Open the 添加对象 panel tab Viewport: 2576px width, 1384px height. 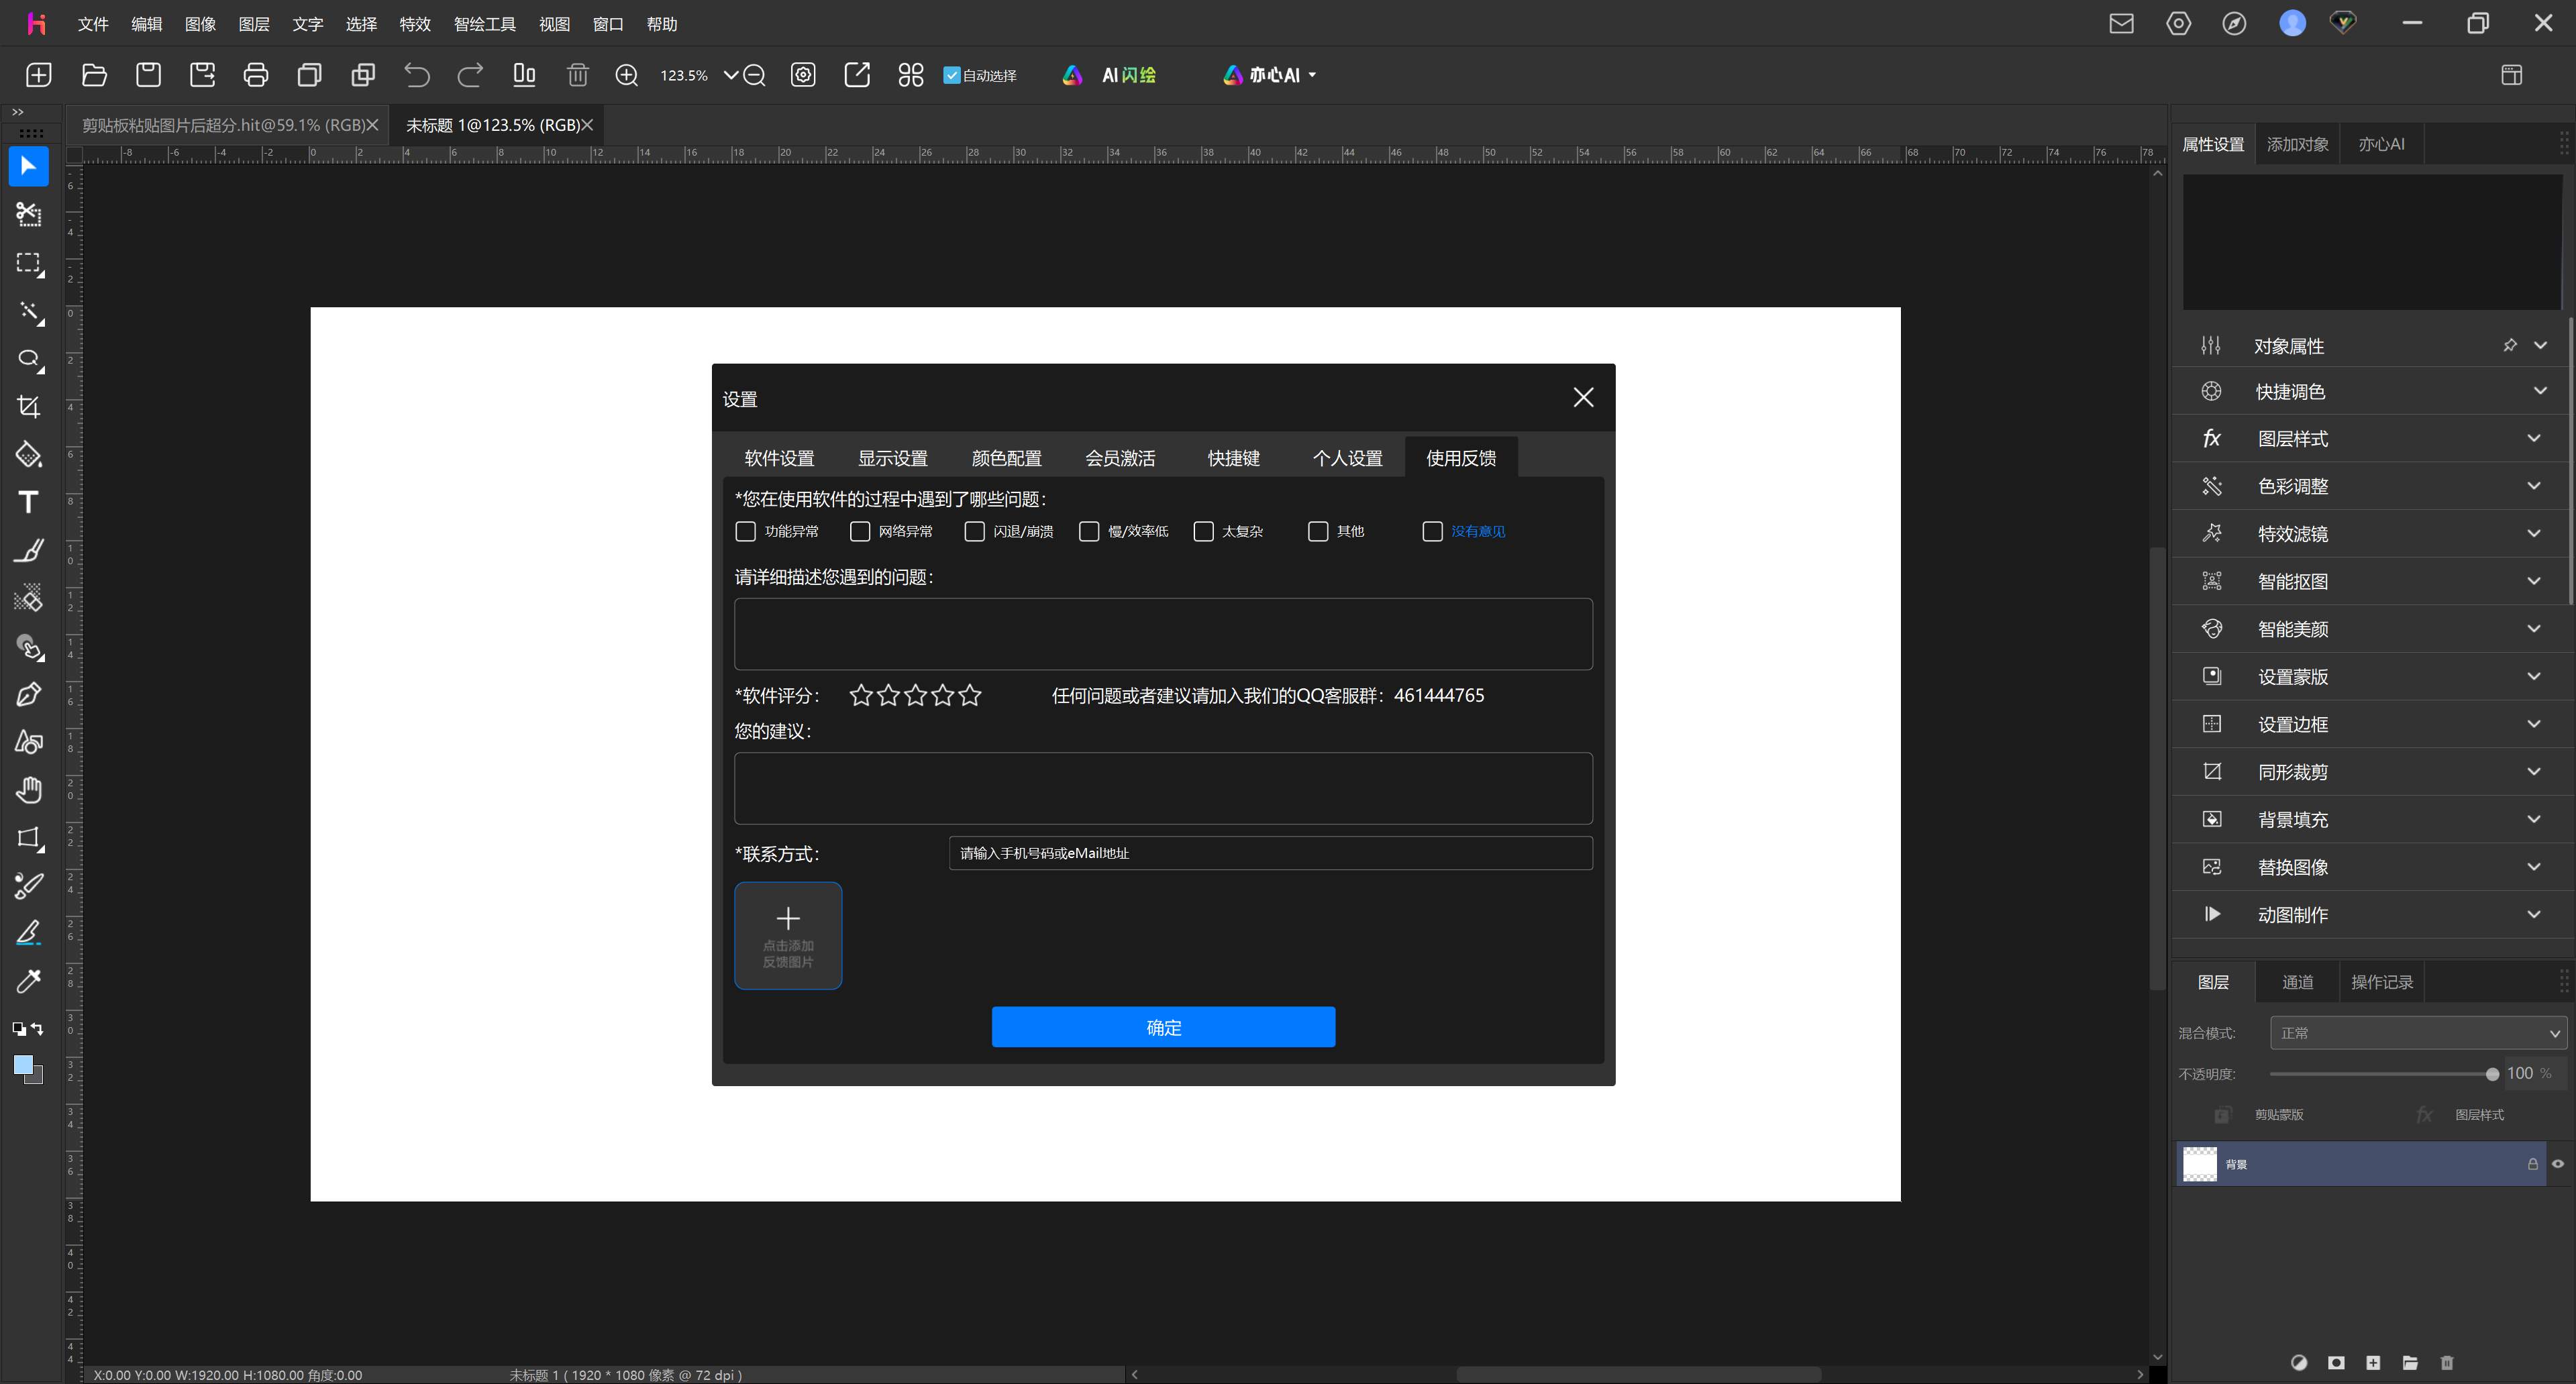[x=2297, y=144]
